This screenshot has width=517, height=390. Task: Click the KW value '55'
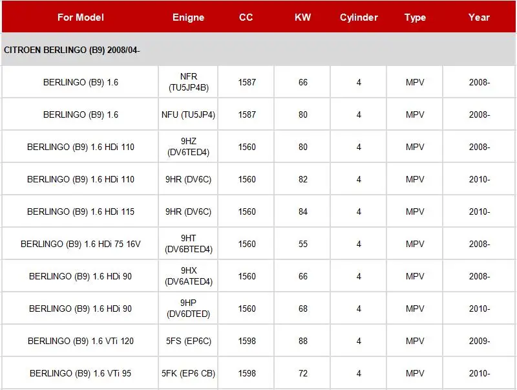coord(302,244)
